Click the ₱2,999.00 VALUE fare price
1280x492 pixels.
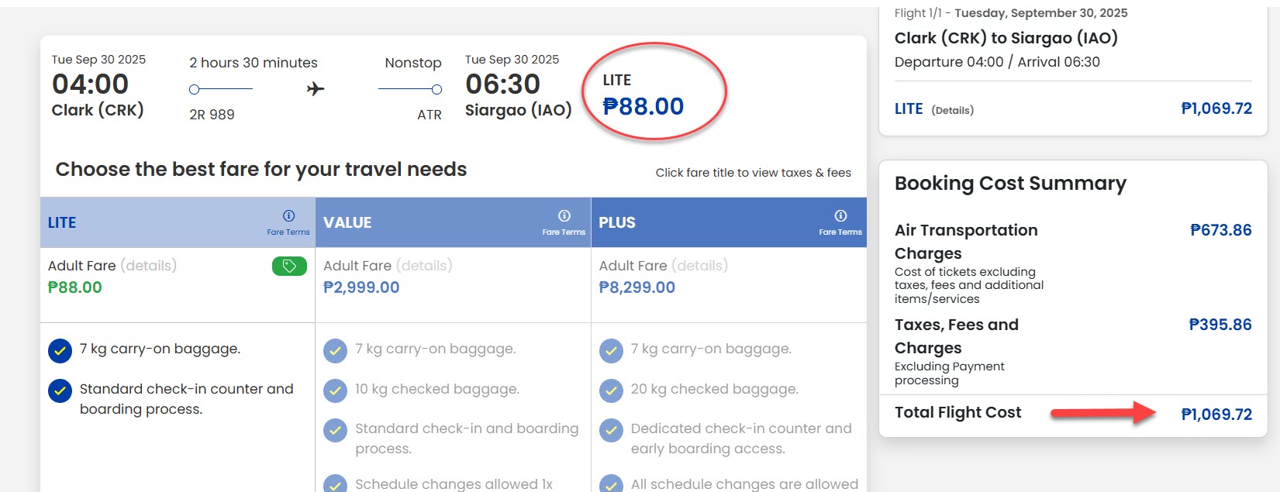tap(361, 287)
